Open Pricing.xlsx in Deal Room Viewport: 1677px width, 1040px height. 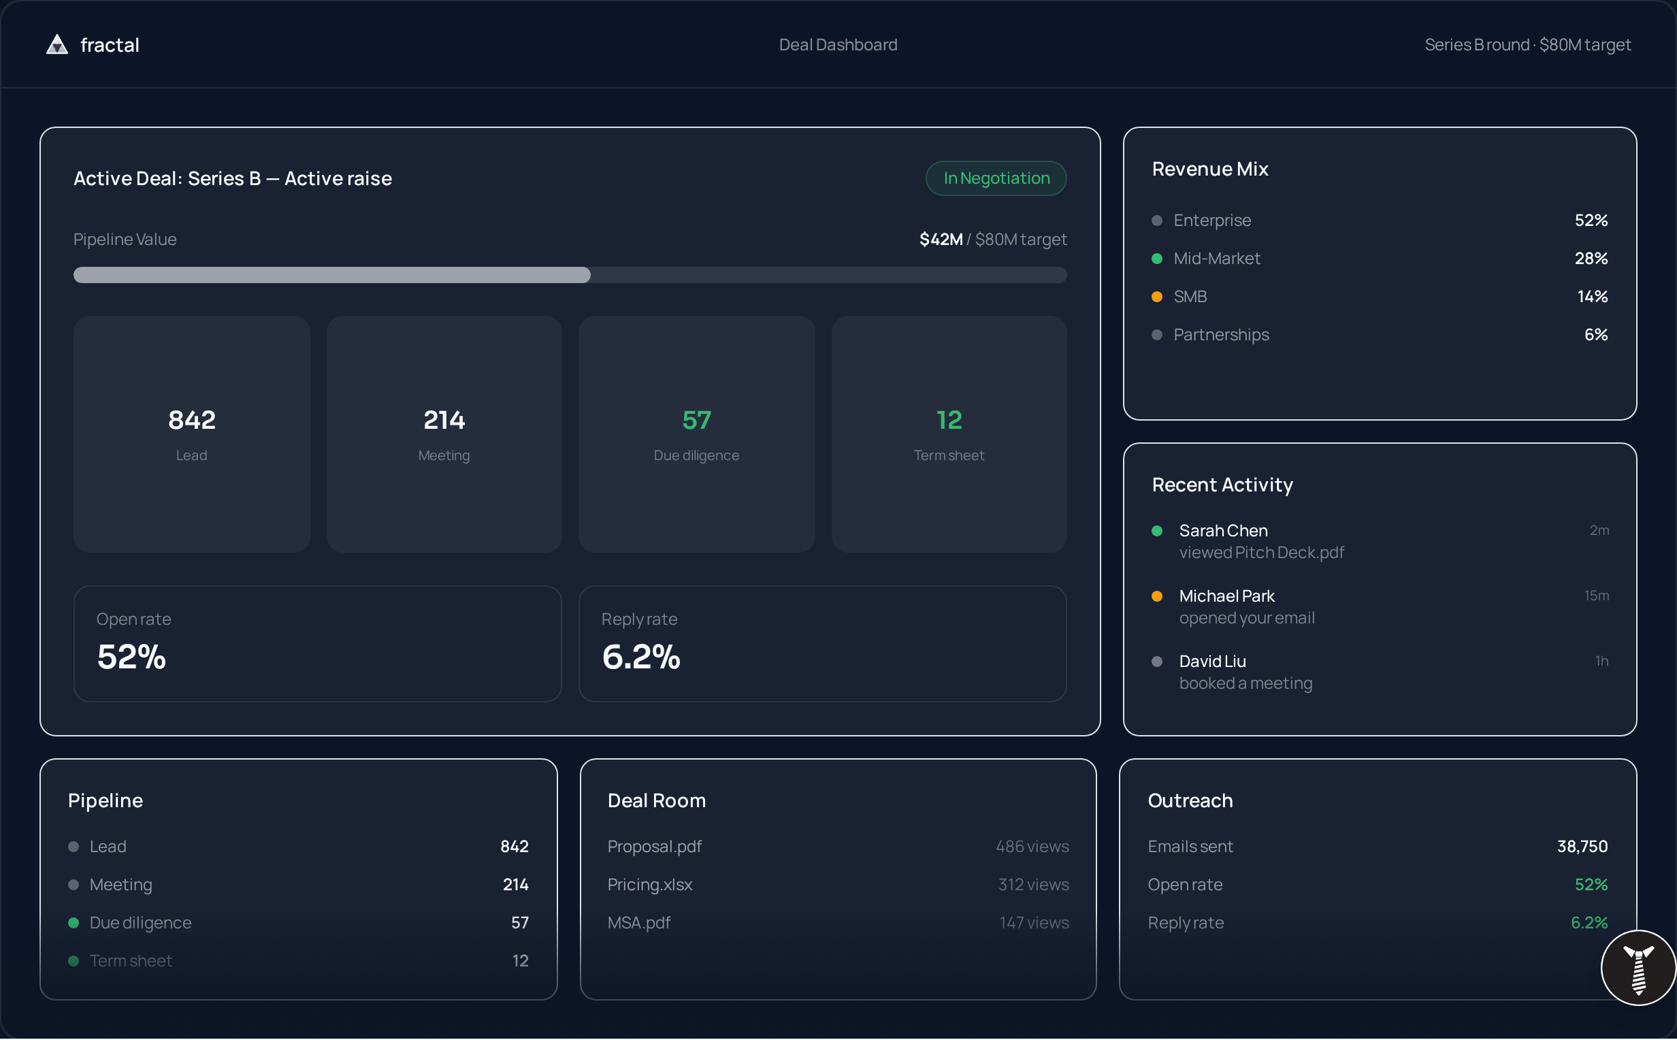[838, 886]
